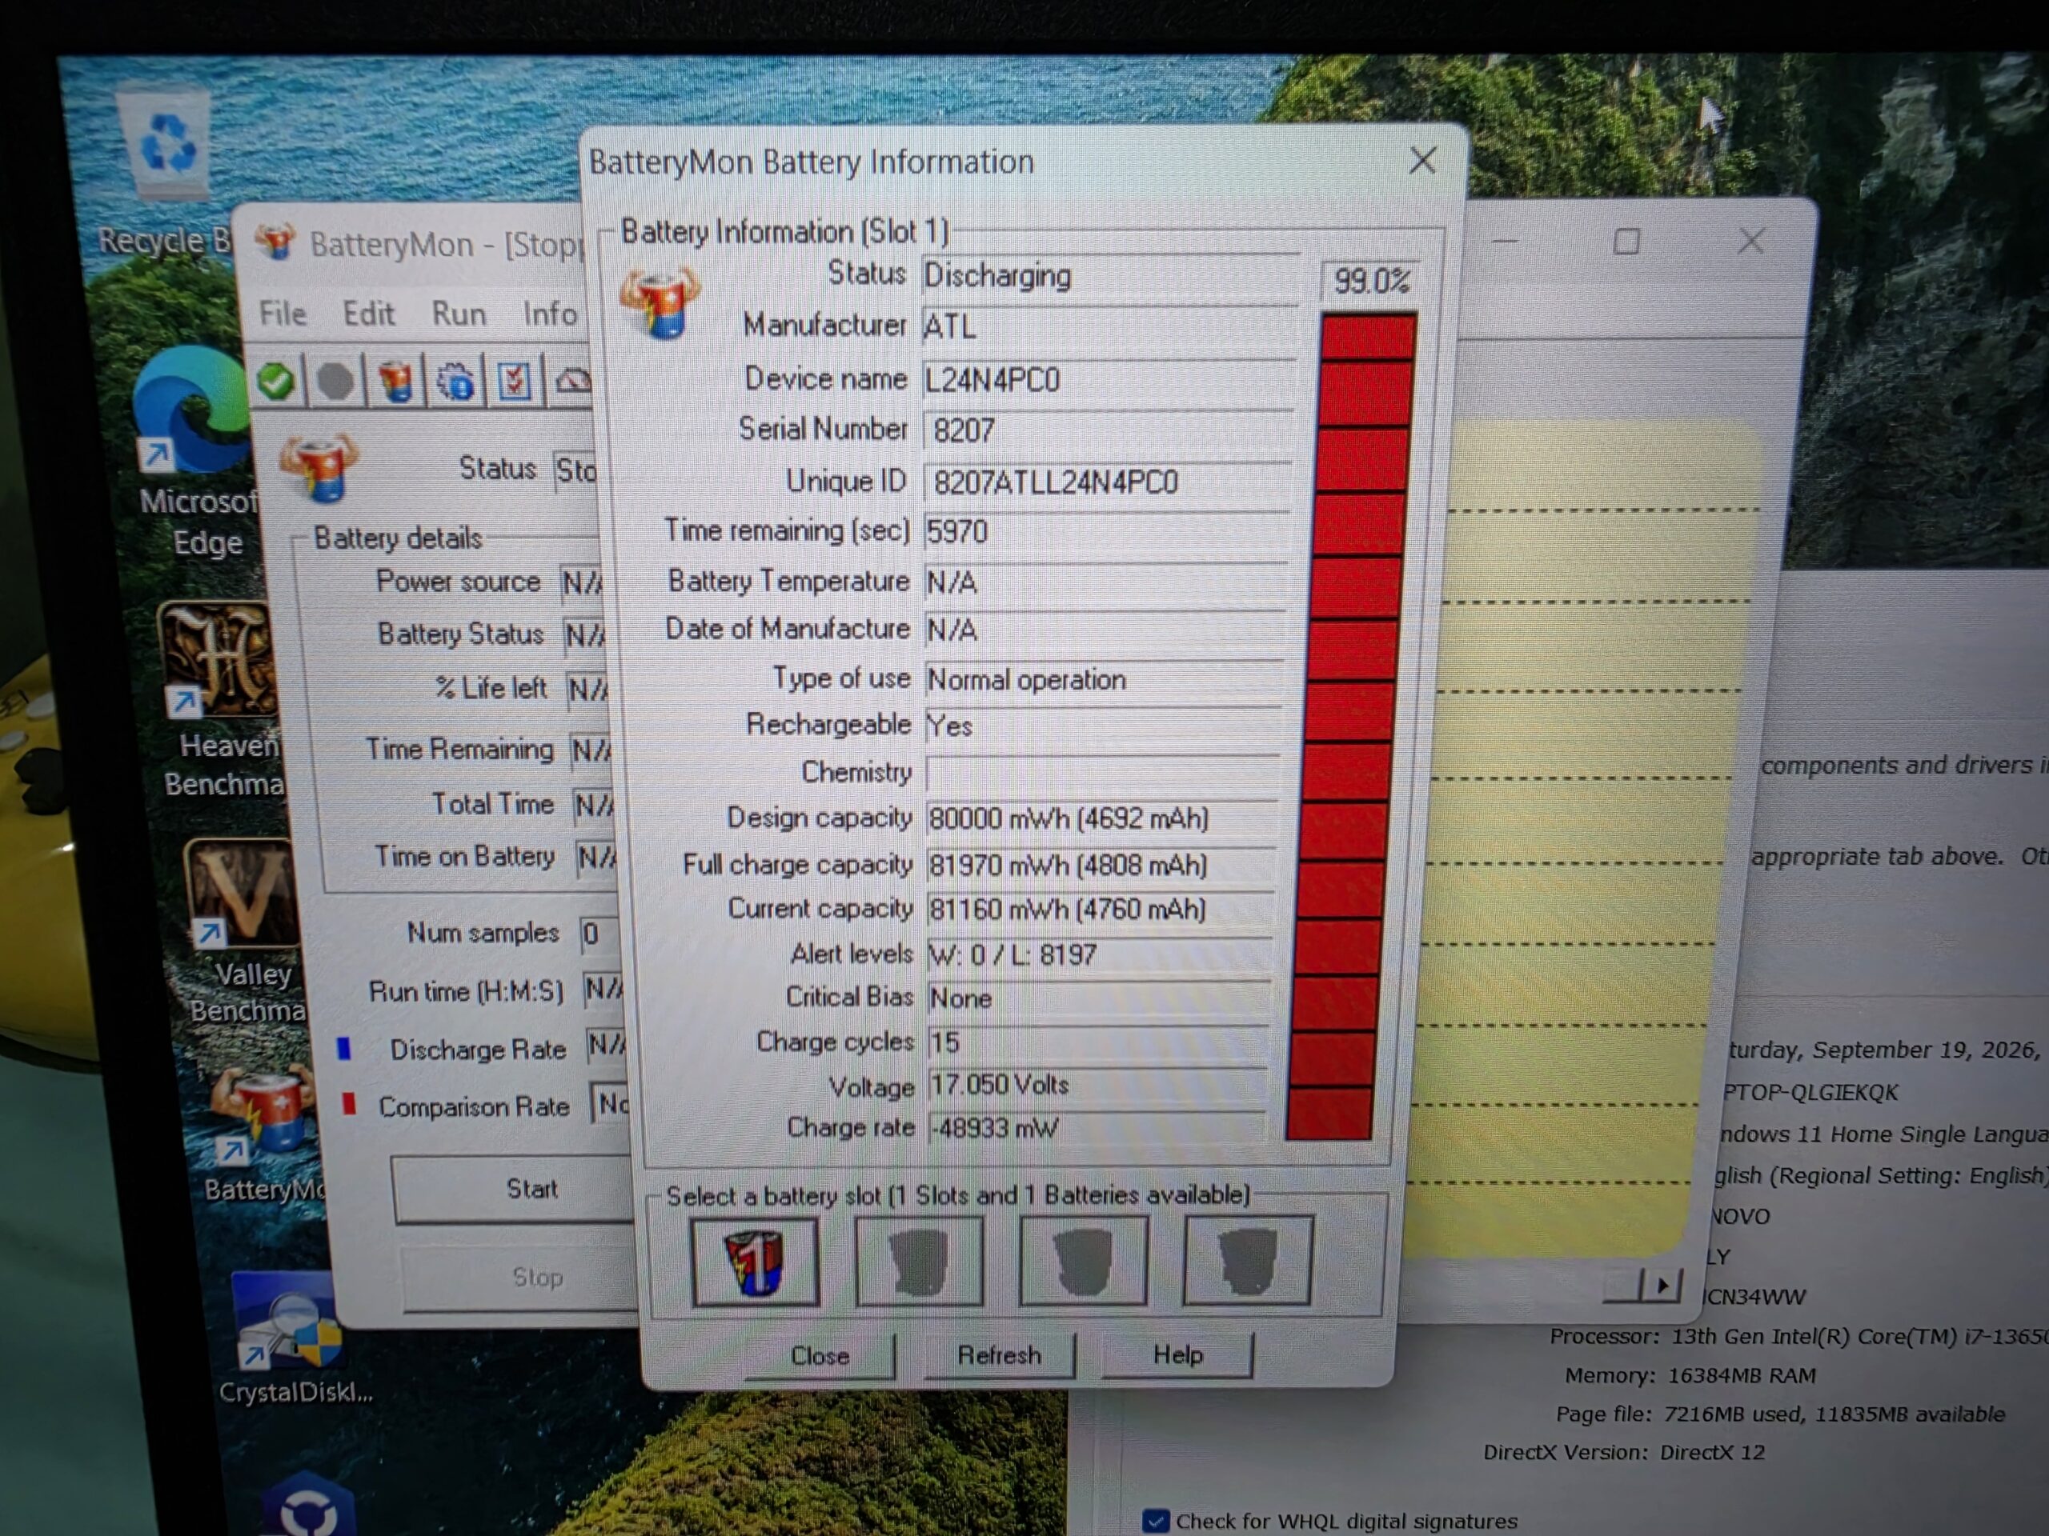Click the Refresh button

point(1000,1354)
